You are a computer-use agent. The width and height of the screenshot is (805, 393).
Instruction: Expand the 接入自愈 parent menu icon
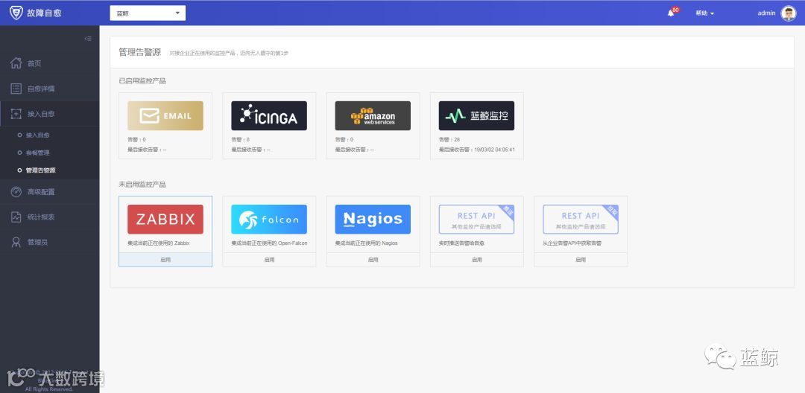16,114
